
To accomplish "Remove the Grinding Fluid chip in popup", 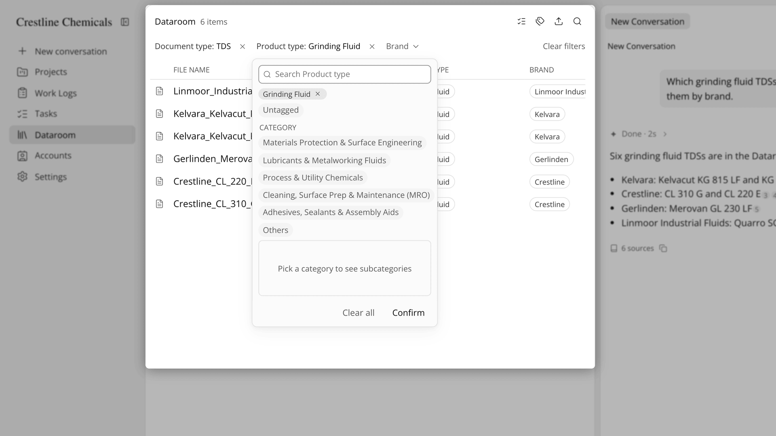I will (318, 94).
